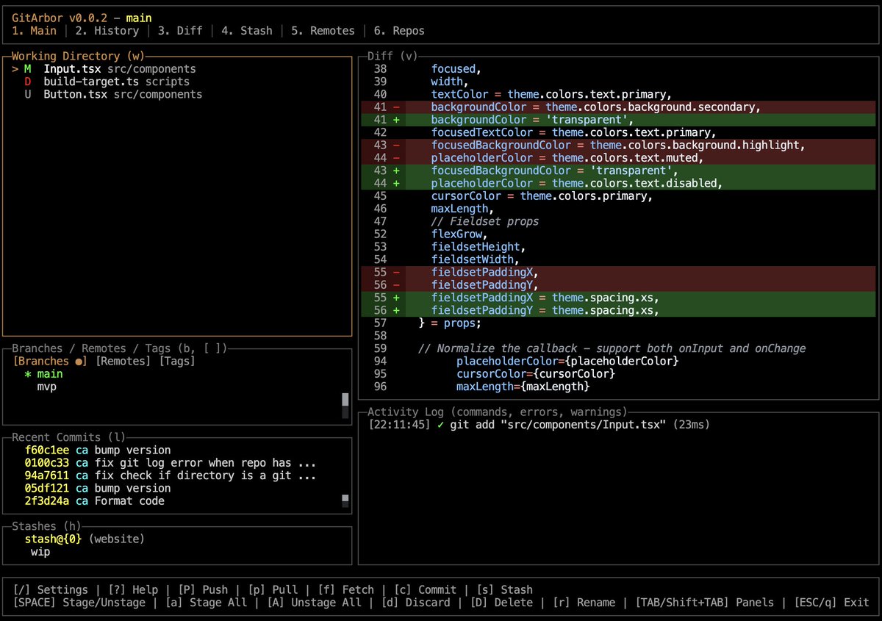Select deleted file build-target.ts
The width and height of the screenshot is (882, 621).
coord(176,82)
